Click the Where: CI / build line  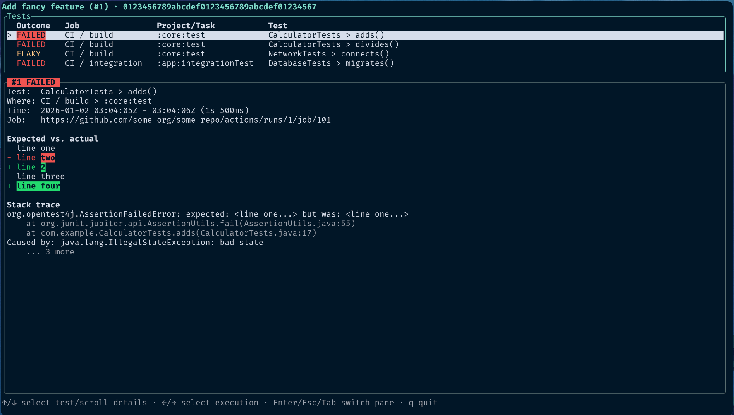pos(79,101)
